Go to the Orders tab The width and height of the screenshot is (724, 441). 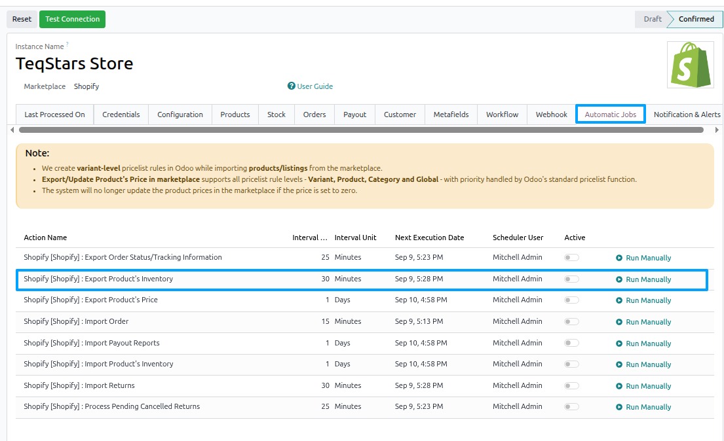pos(314,115)
